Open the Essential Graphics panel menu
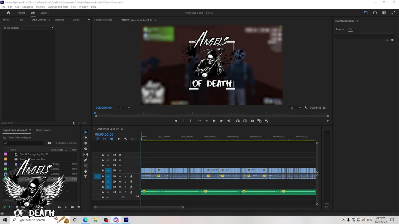399x224 pixels. point(357,21)
